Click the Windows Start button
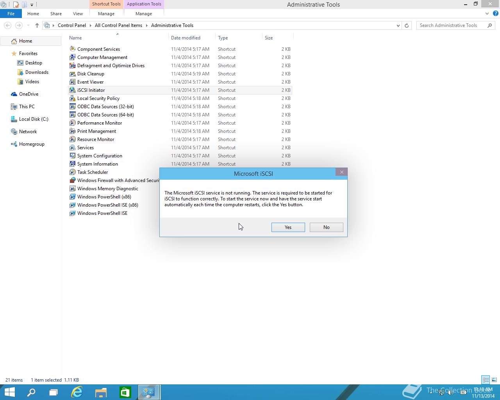The width and height of the screenshot is (500, 400). (9, 392)
